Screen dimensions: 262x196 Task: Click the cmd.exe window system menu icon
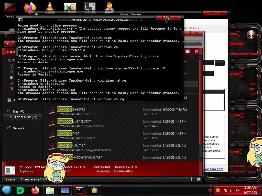point(20,20)
